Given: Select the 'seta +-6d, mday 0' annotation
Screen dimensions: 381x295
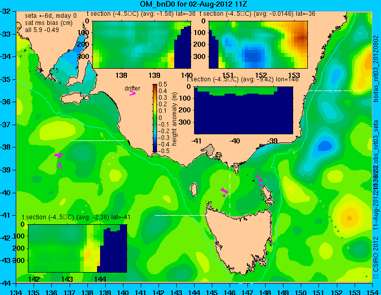Looking at the screenshot, I should click(x=51, y=16).
